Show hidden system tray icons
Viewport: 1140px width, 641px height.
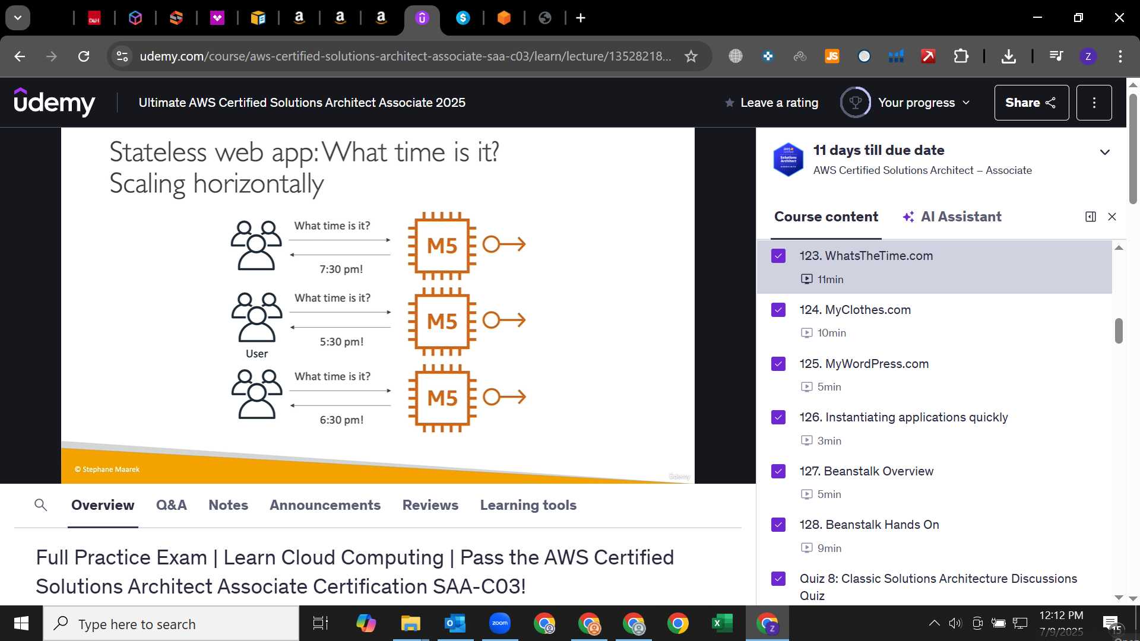(934, 623)
